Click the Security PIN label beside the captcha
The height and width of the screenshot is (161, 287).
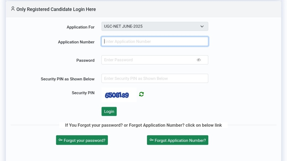(83, 93)
